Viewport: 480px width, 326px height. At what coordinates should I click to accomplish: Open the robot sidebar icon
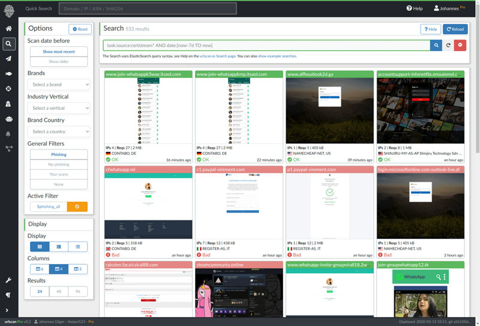tap(8, 119)
